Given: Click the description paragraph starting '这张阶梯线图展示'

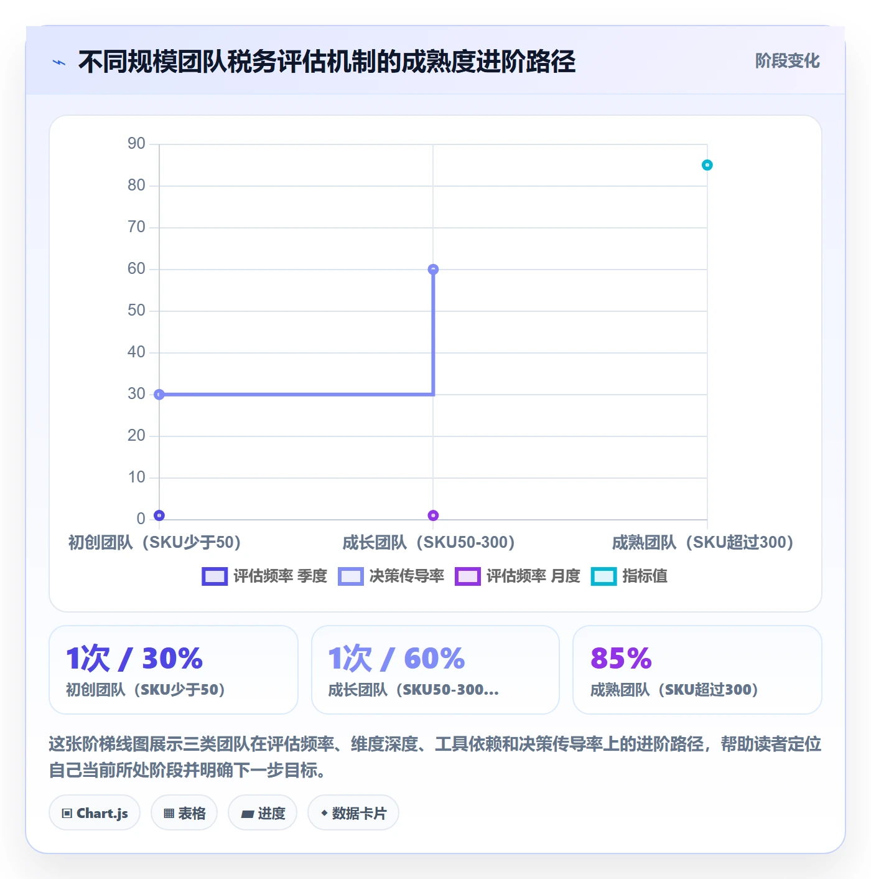Looking at the screenshot, I should (x=435, y=757).
